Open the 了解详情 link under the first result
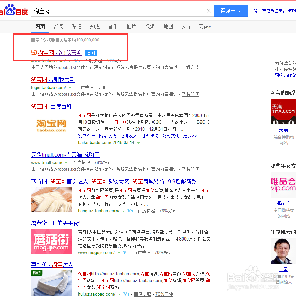 coord(190,68)
